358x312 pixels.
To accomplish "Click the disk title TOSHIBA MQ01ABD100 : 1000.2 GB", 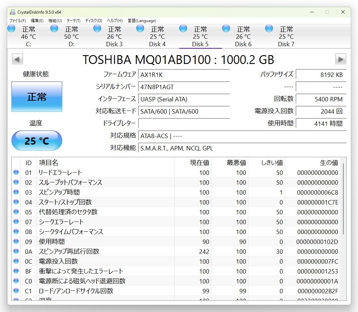I will pos(178,60).
